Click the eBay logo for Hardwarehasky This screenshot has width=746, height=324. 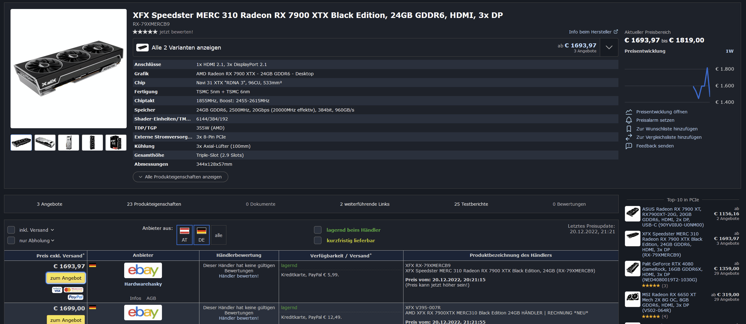tap(143, 270)
